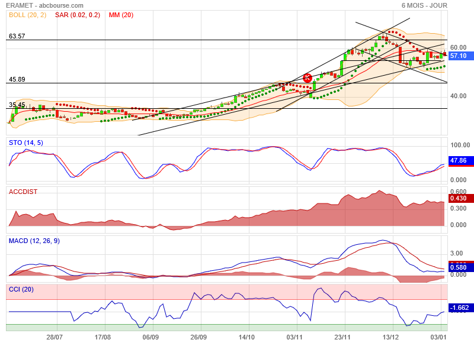
Task: Click the 63.57 resistance level label
Action: pos(17,36)
